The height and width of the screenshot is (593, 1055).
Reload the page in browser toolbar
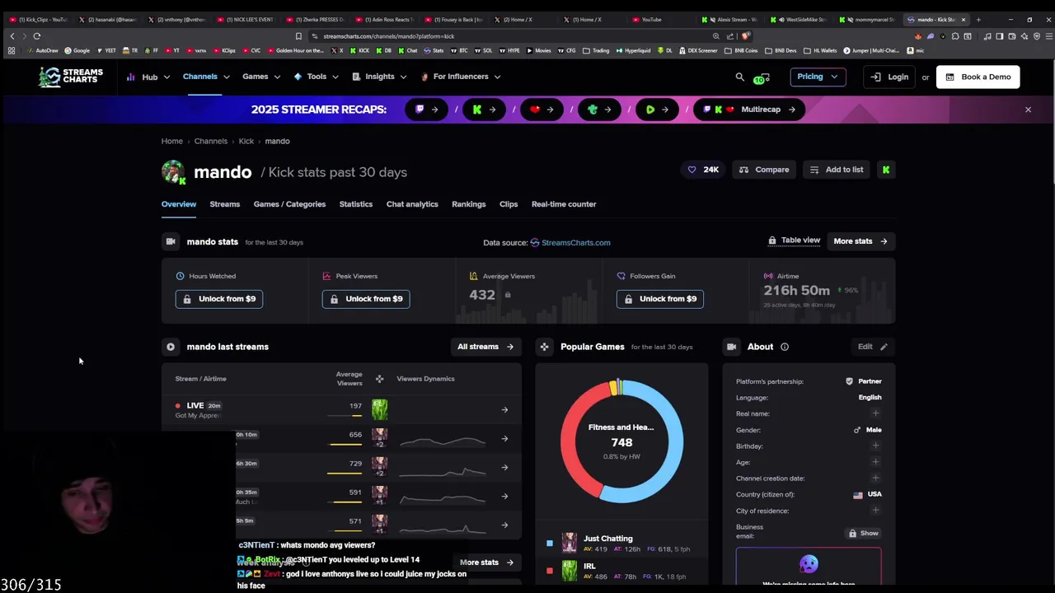[x=37, y=36]
